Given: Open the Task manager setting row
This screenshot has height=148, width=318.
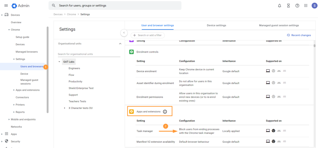Looking at the screenshot, I should [222, 131].
